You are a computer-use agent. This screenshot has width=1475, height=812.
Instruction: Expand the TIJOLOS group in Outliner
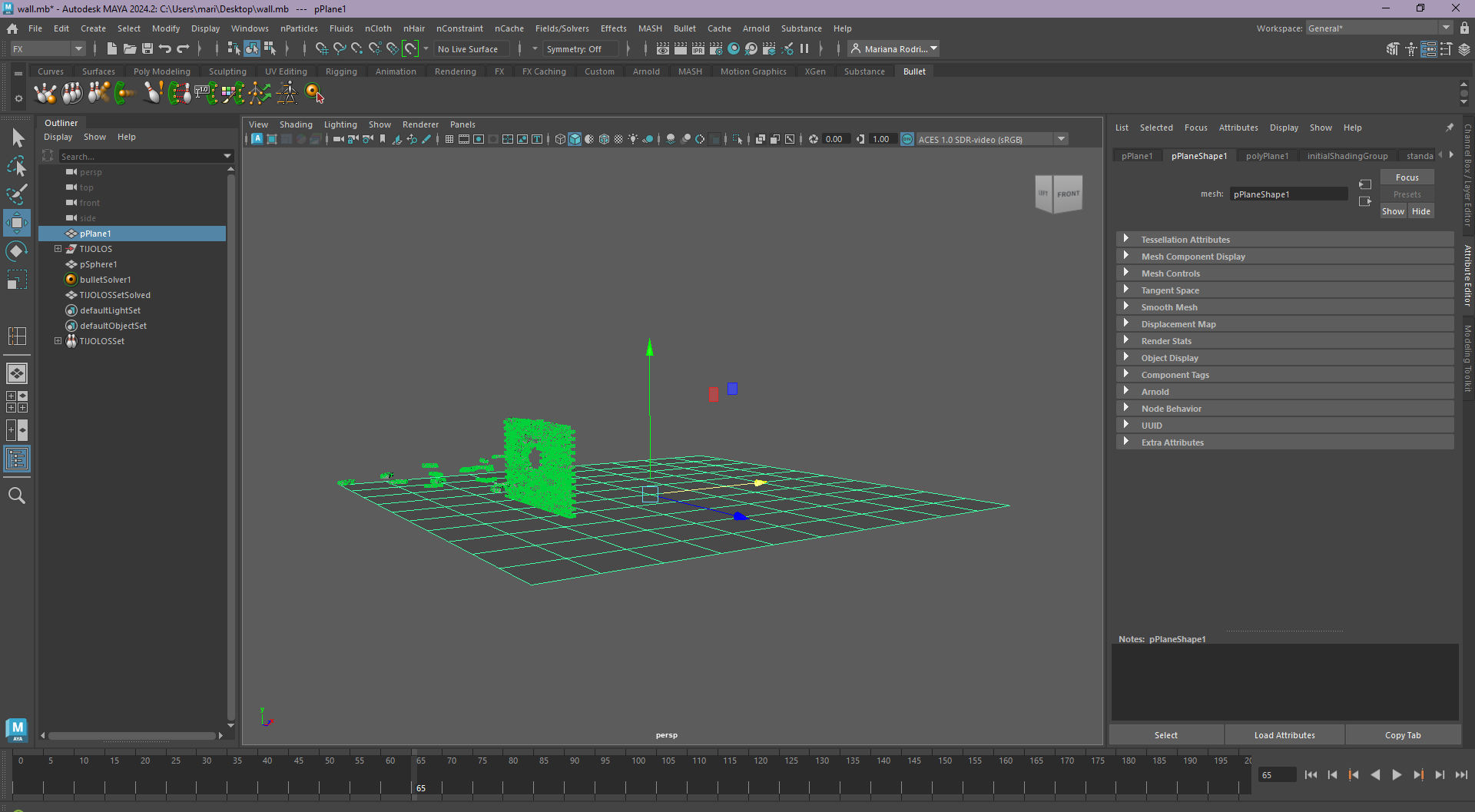58,249
